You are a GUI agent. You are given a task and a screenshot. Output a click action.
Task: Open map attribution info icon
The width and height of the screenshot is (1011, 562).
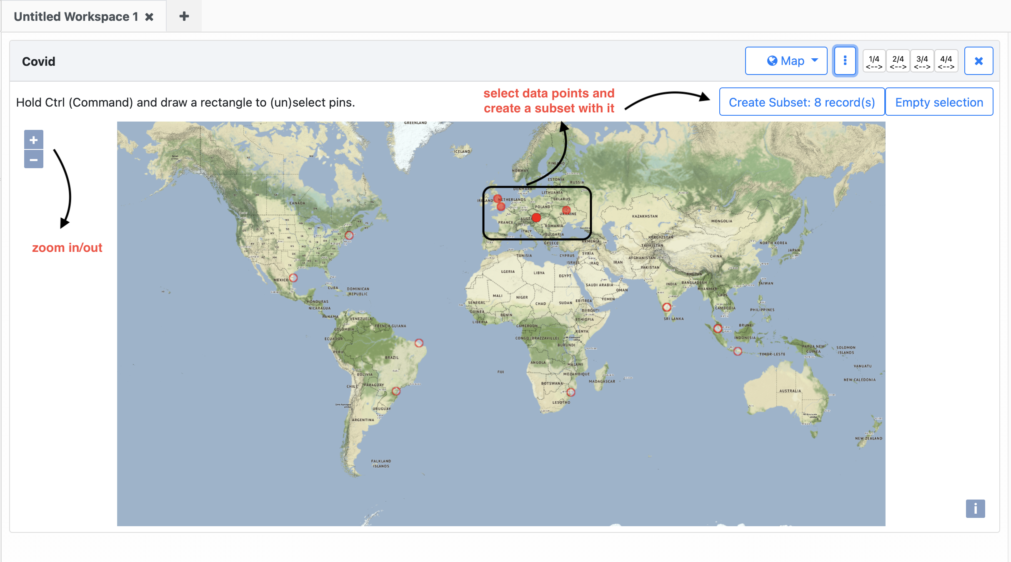click(x=975, y=508)
